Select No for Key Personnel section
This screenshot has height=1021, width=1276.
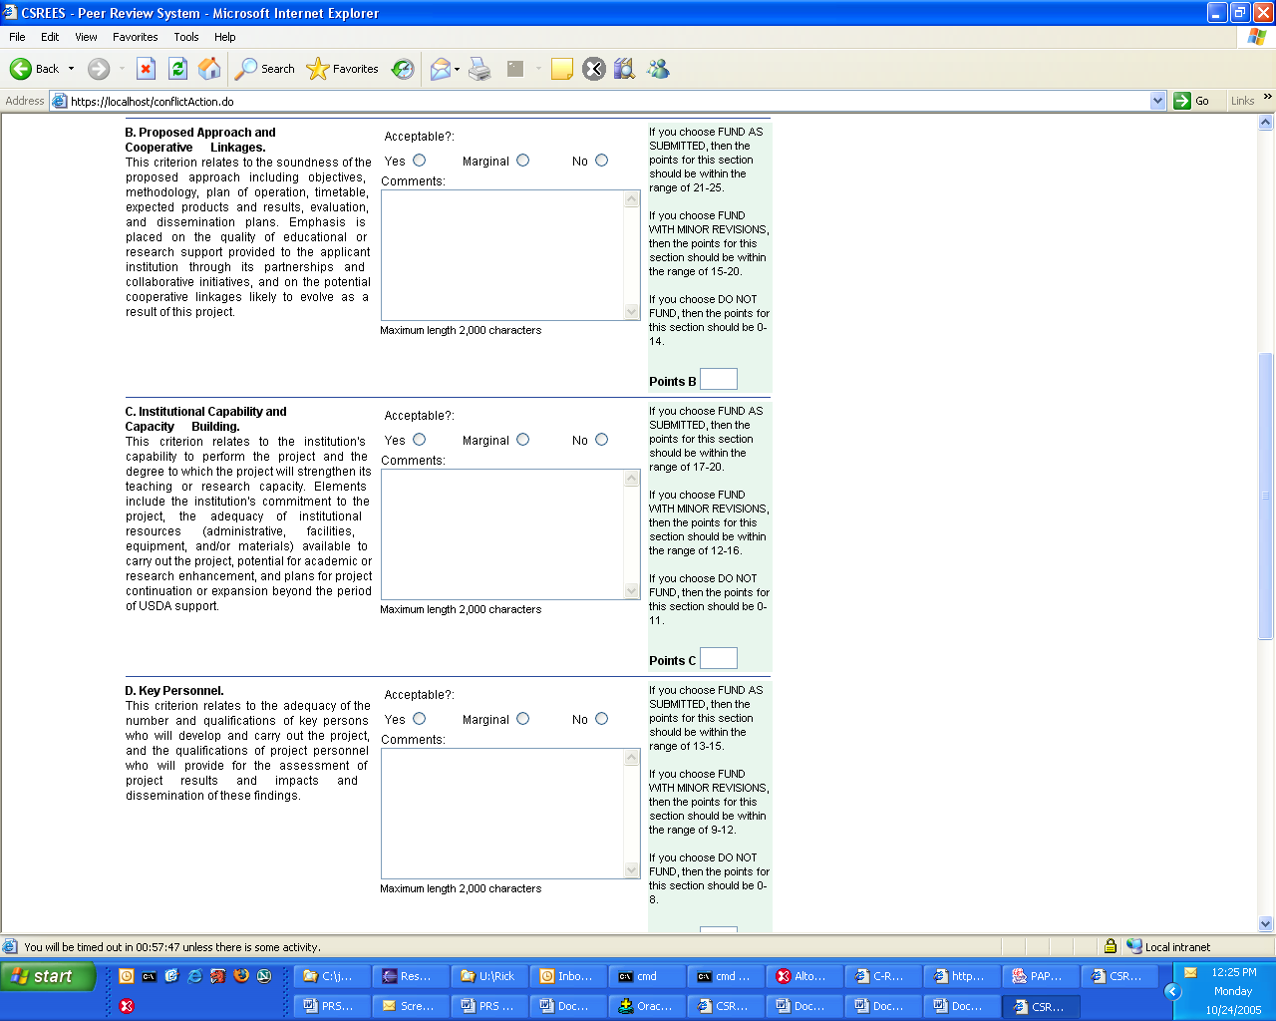point(601,719)
